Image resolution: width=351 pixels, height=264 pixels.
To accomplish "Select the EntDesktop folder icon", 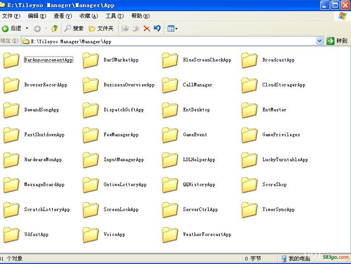I will tap(170, 110).
